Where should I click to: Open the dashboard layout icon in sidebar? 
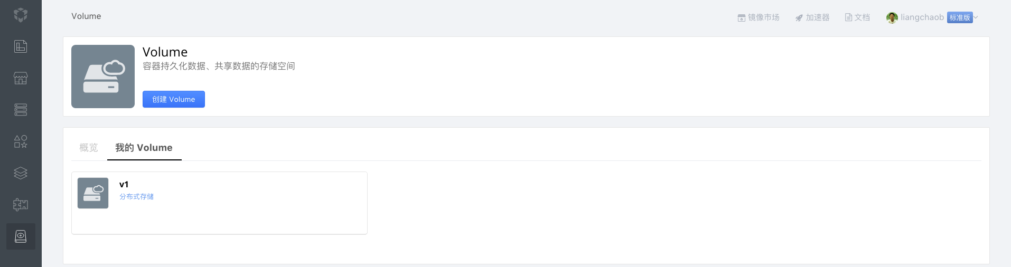[21, 46]
